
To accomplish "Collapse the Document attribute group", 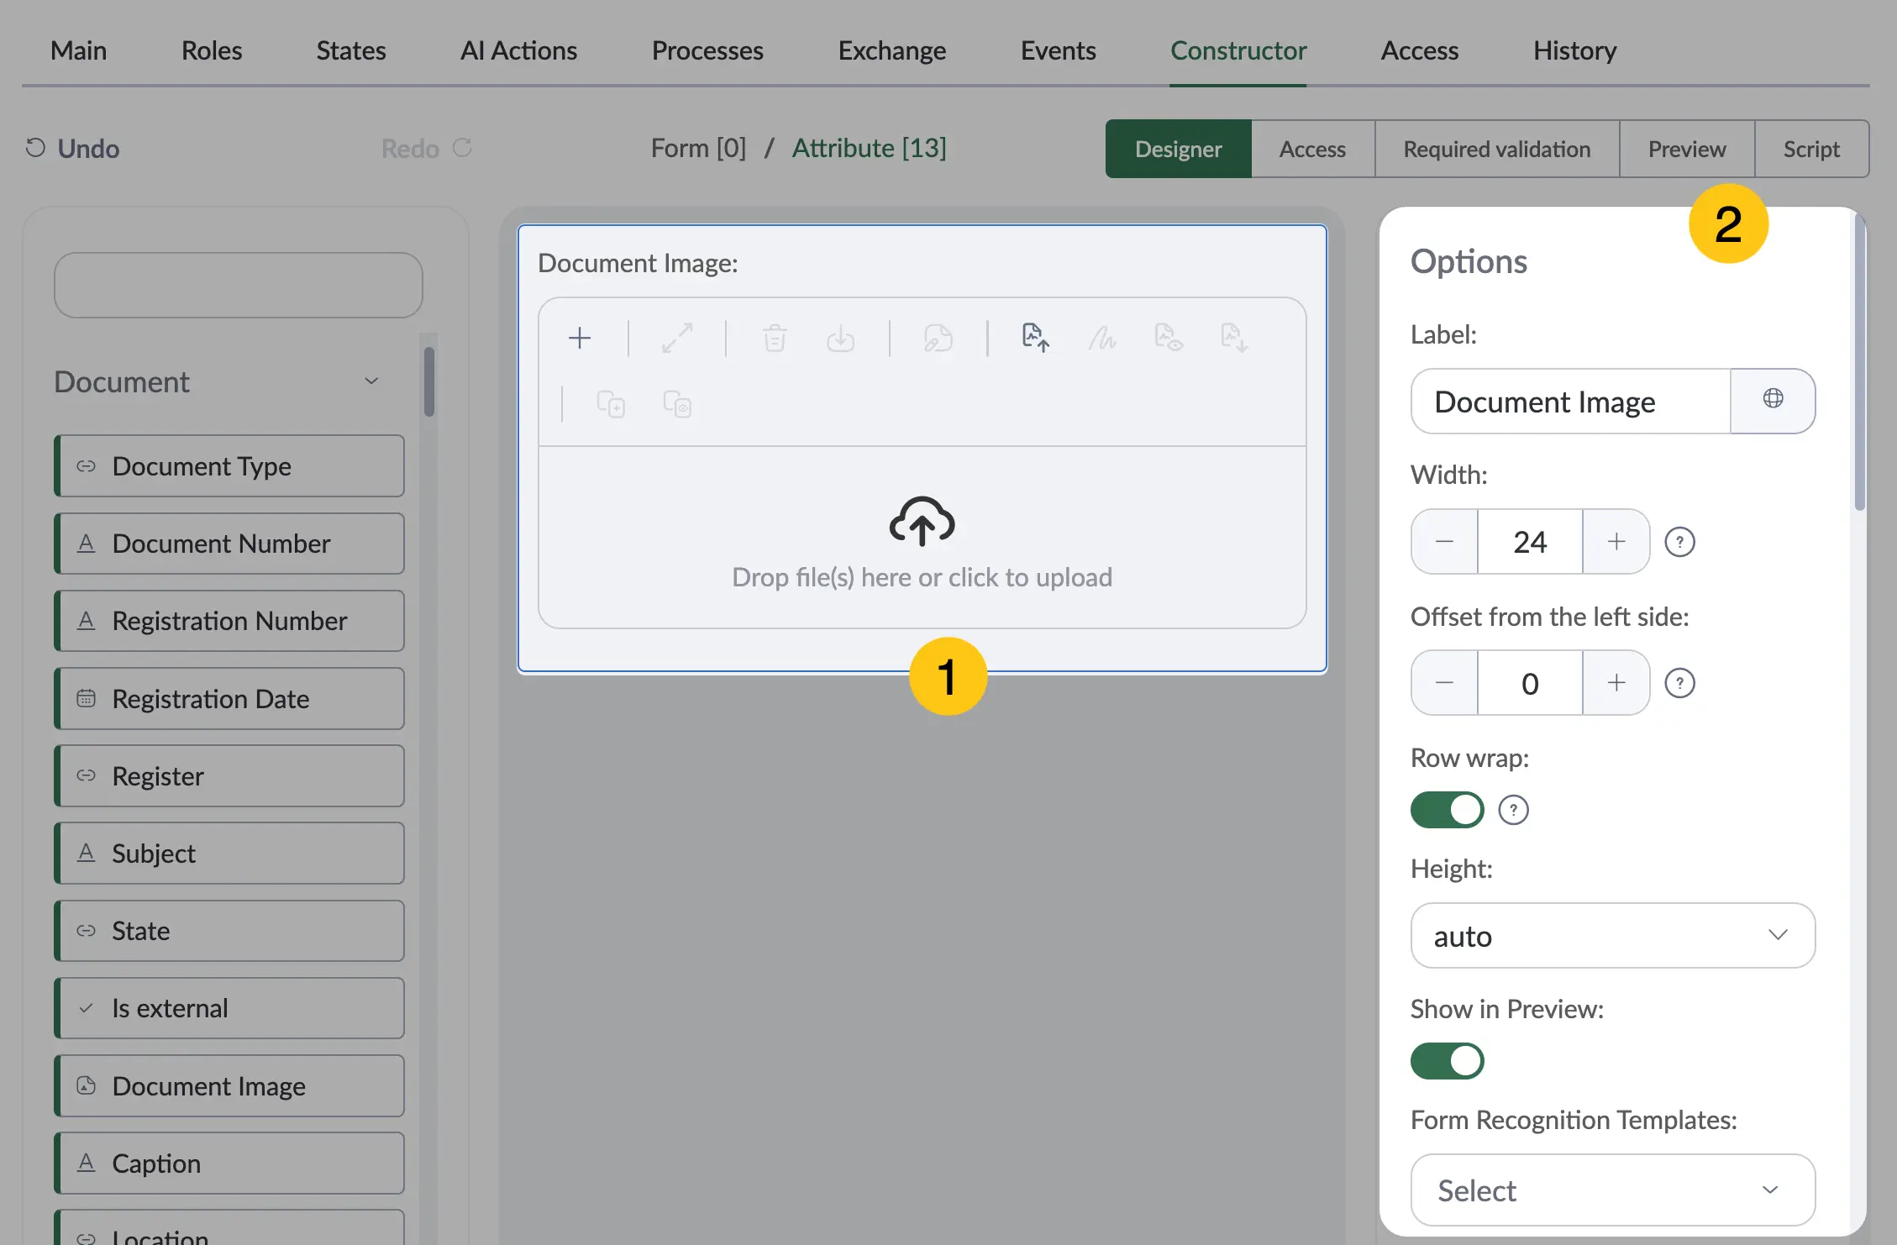I will 371,381.
